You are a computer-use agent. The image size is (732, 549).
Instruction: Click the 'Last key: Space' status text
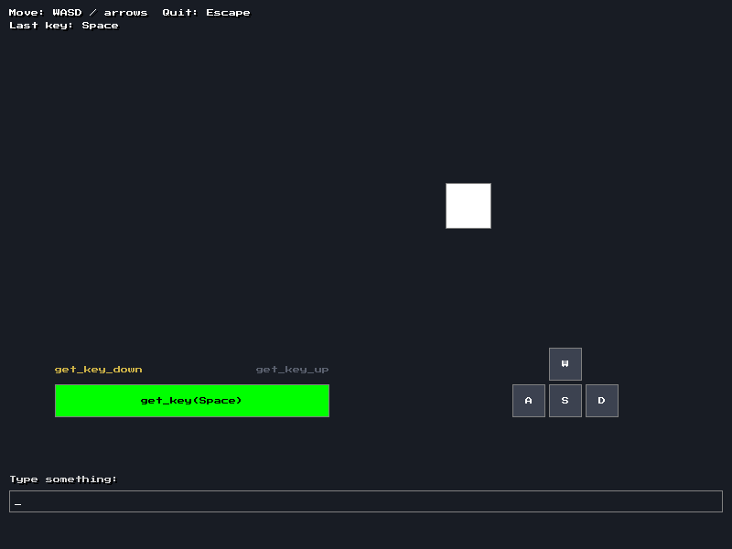click(63, 26)
